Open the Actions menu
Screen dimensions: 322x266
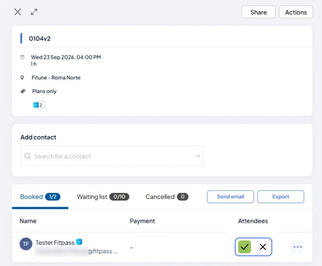[x=295, y=12]
